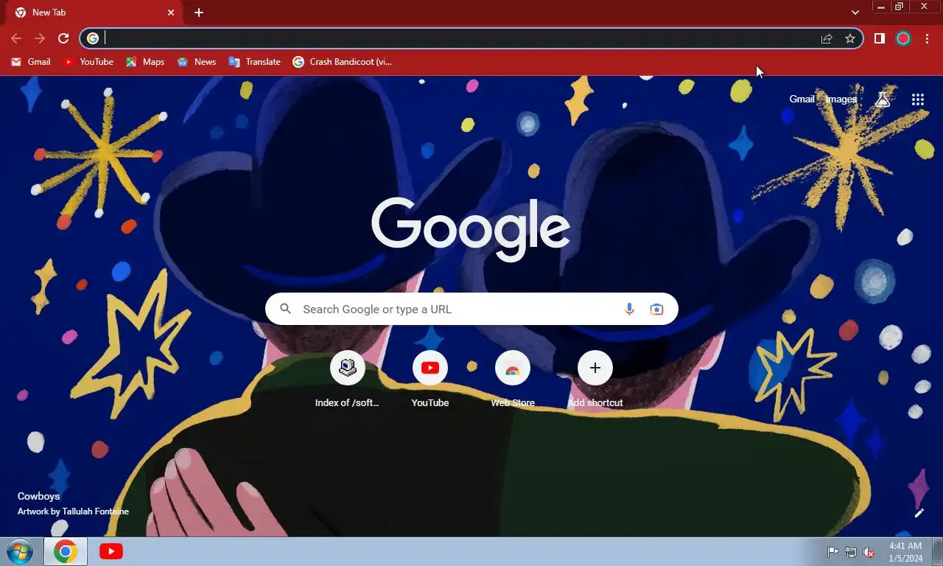Open the YouTube app in taskbar
The width and height of the screenshot is (943, 566).
pyautogui.click(x=111, y=551)
